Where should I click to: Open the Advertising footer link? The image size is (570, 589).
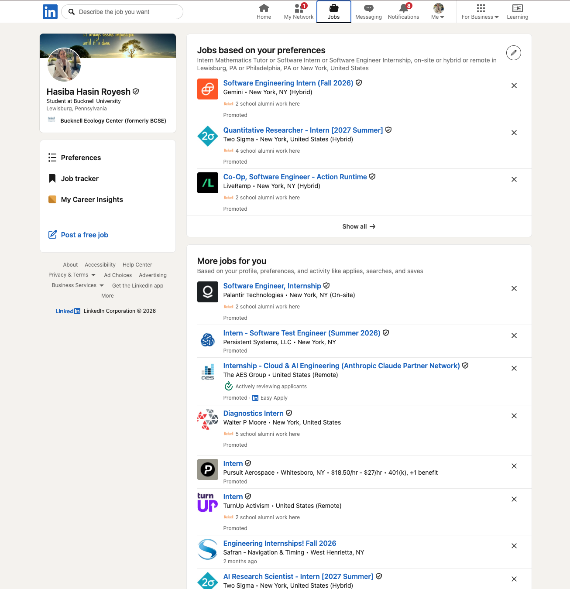click(153, 275)
